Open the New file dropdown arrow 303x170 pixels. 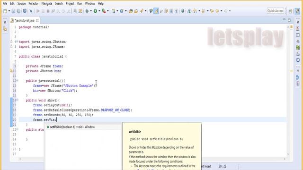9,11
